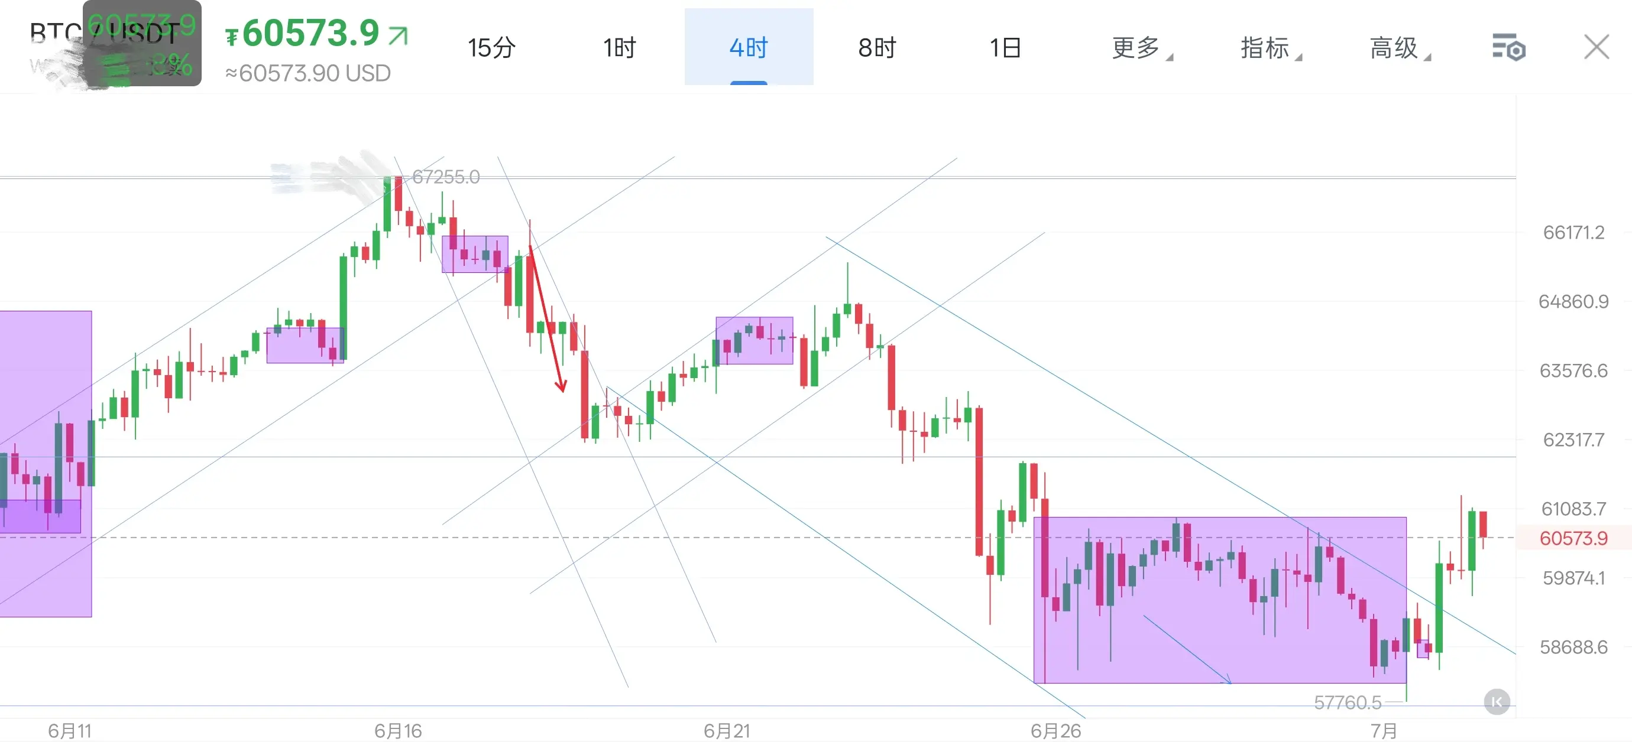This screenshot has width=1632, height=742.
Task: Choose the 1日 timeframe
Action: pos(1005,47)
